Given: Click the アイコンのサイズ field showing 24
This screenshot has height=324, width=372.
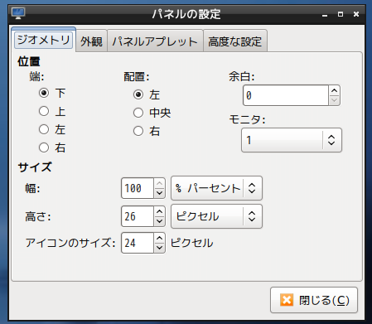Looking at the screenshot, I should pos(138,243).
